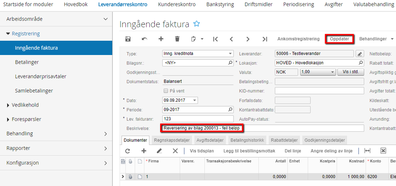The width and height of the screenshot is (396, 186).
Task: Open the Dato calendar dropdown
Action: point(195,100)
